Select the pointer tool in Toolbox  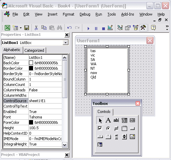pyautogui.click(x=100, y=120)
